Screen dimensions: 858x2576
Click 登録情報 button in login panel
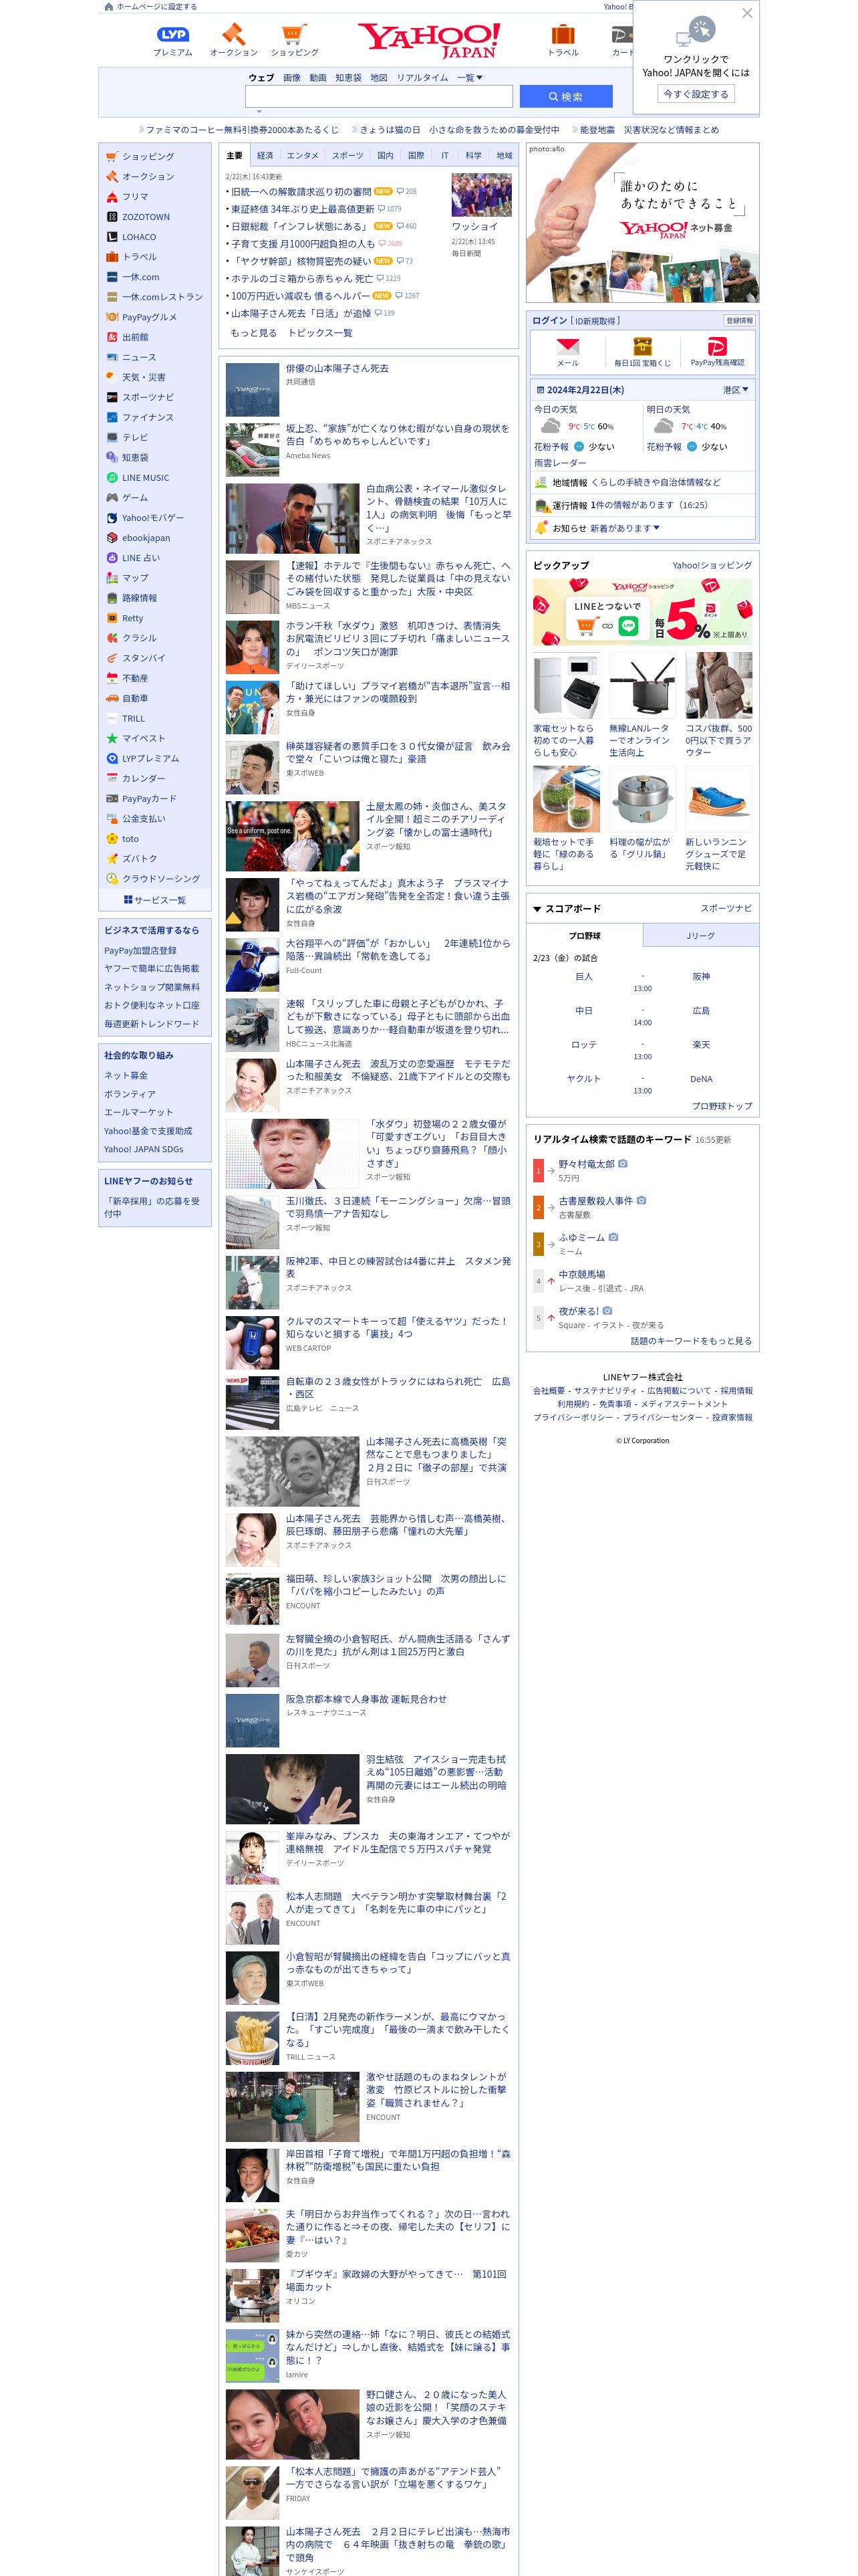pos(739,321)
